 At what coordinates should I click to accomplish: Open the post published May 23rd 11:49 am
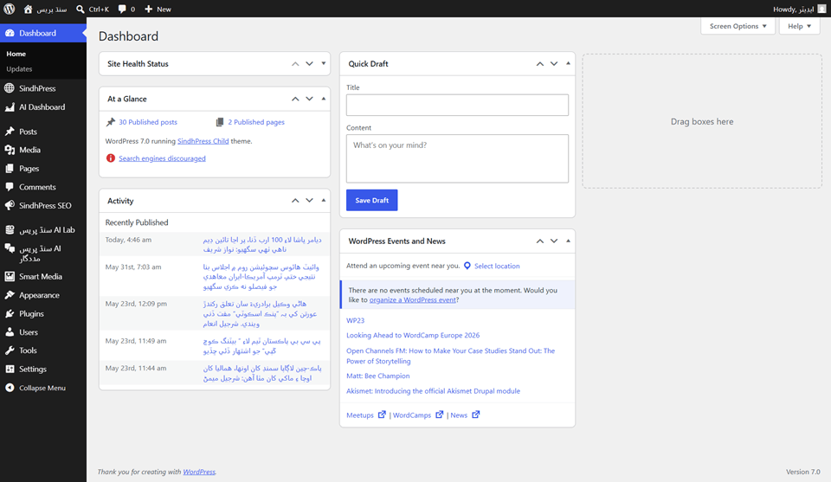262,346
